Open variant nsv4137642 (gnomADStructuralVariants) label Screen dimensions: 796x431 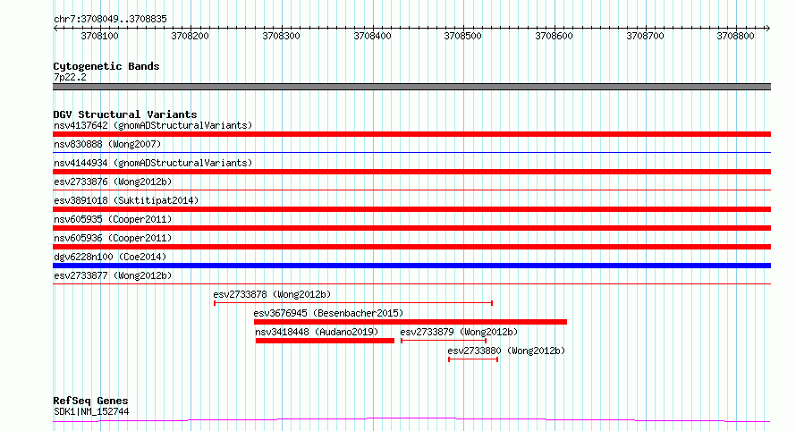click(x=153, y=125)
